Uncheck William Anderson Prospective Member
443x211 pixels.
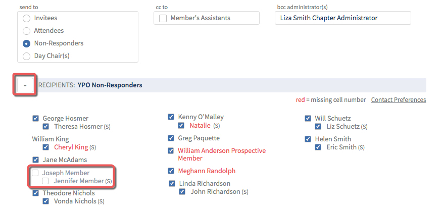(171, 150)
